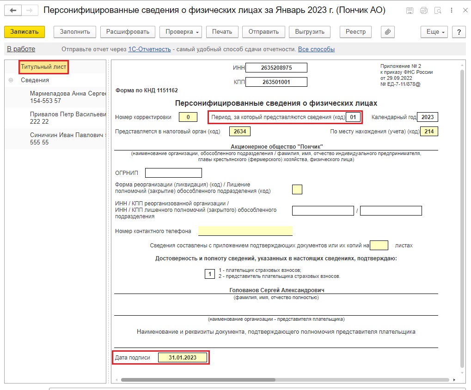Open print preview magnifier icon
471x390 pixels.
tap(438, 11)
